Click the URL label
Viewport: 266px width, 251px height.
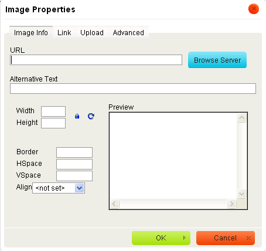tap(18, 50)
